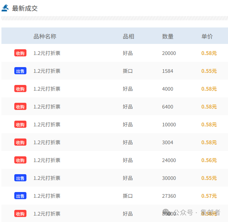Click the 出售 badge on the 1584 quantity row
The width and height of the screenshot is (228, 222).
pos(20,71)
